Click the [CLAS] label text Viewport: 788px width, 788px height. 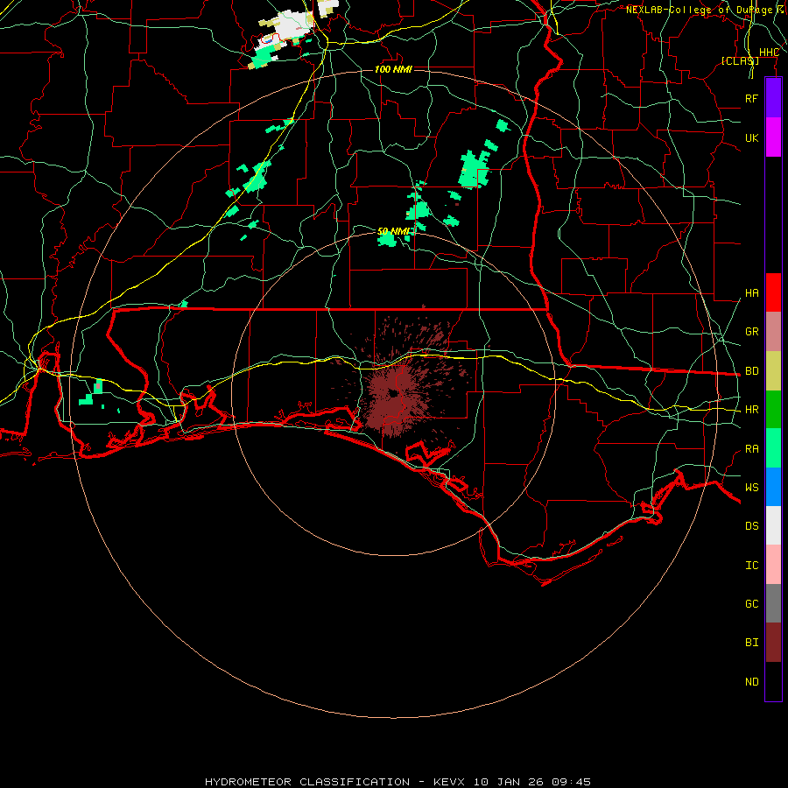tap(740, 60)
